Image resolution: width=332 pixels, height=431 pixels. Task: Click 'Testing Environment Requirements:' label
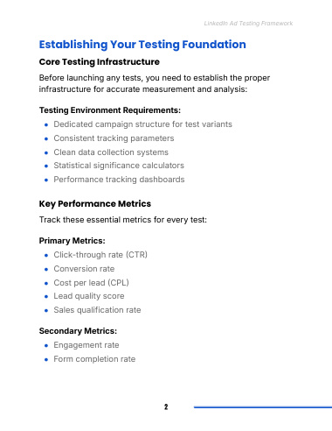[x=110, y=110]
